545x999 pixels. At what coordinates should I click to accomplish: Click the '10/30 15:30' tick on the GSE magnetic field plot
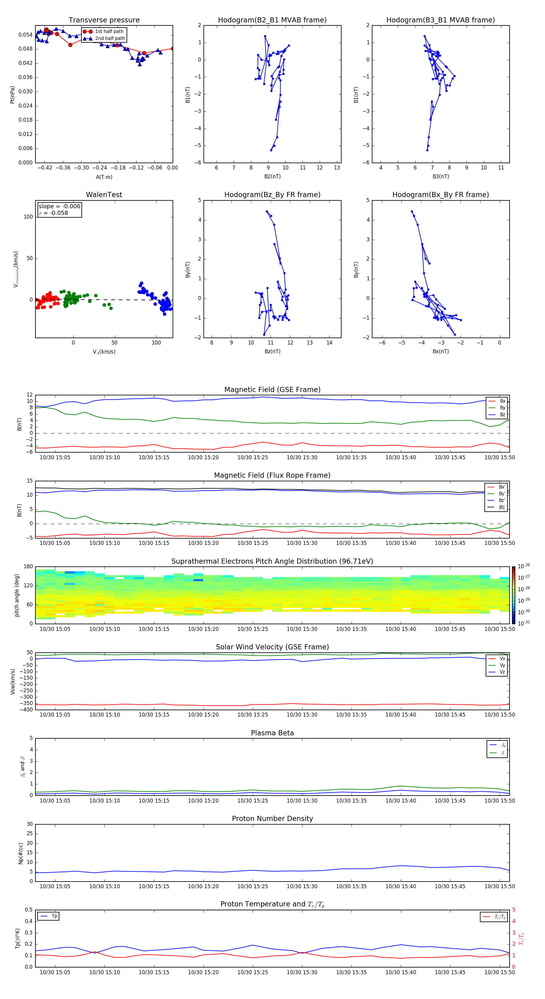[302, 457]
